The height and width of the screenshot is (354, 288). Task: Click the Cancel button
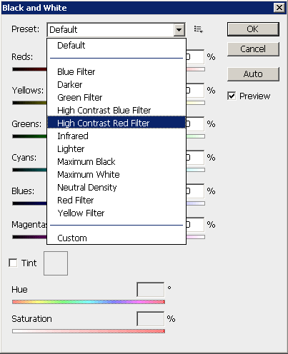(253, 49)
